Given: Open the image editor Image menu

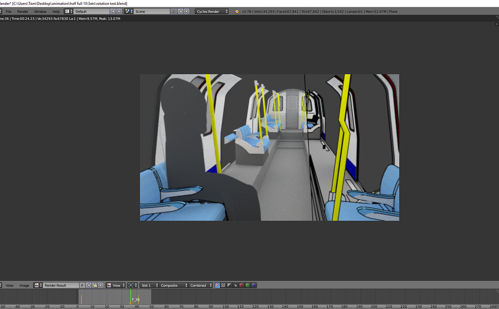Looking at the screenshot, I should [24, 286].
